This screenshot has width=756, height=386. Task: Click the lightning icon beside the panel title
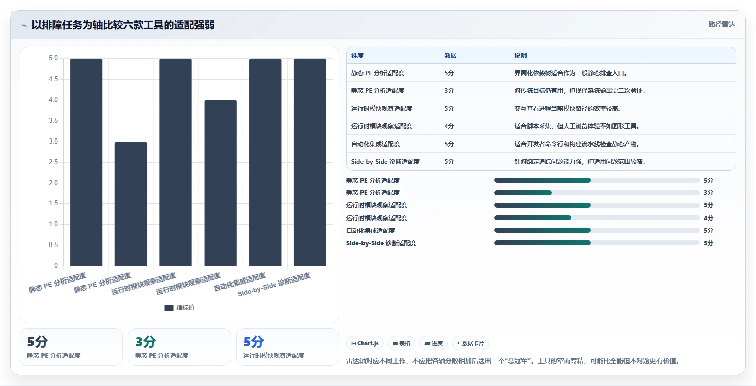(24, 25)
